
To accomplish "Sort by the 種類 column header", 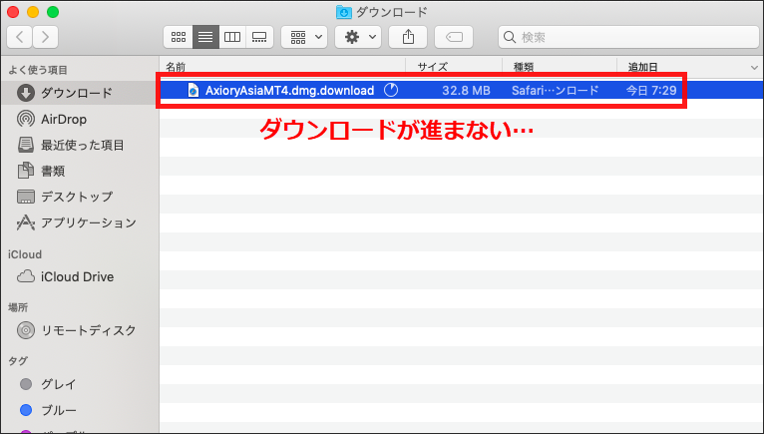I will point(560,67).
